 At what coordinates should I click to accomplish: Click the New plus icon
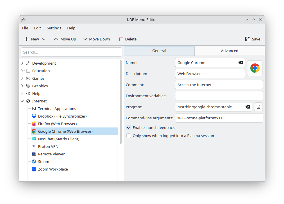(26, 39)
